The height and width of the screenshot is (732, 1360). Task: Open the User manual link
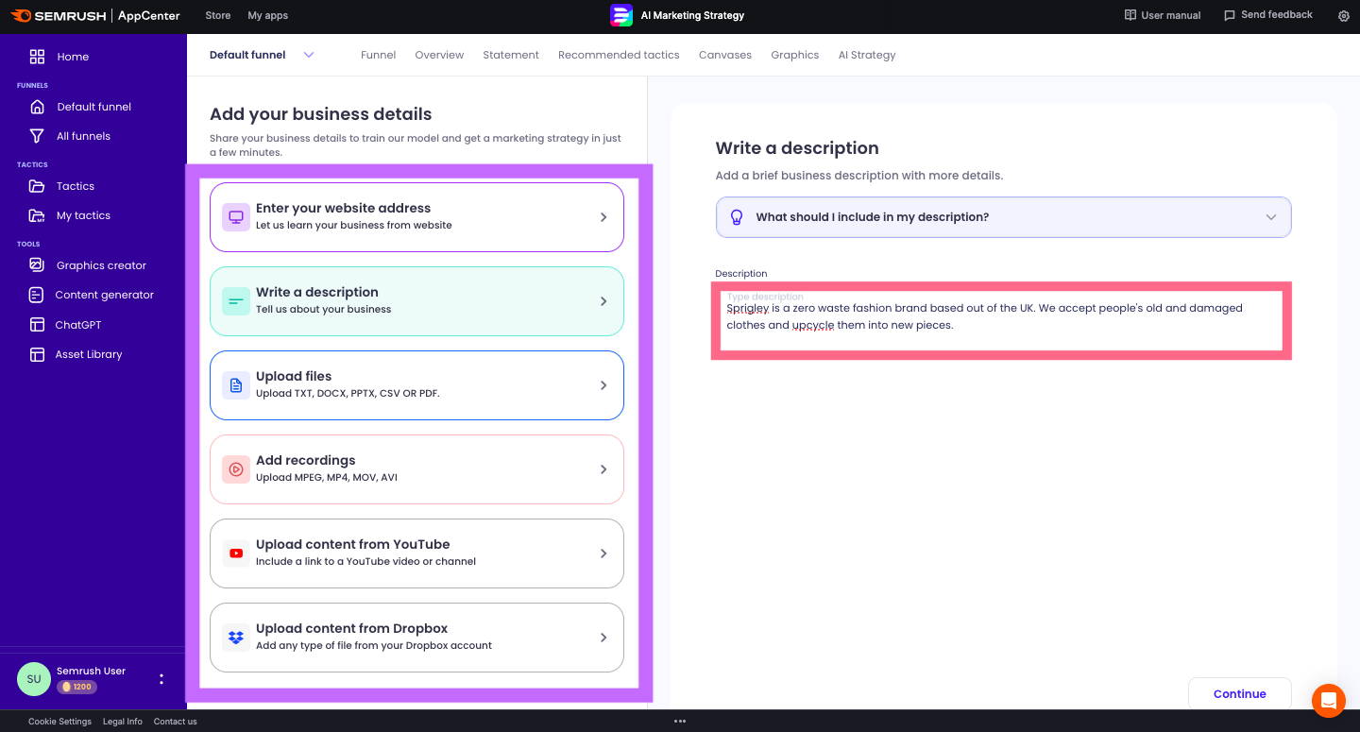click(x=1163, y=15)
